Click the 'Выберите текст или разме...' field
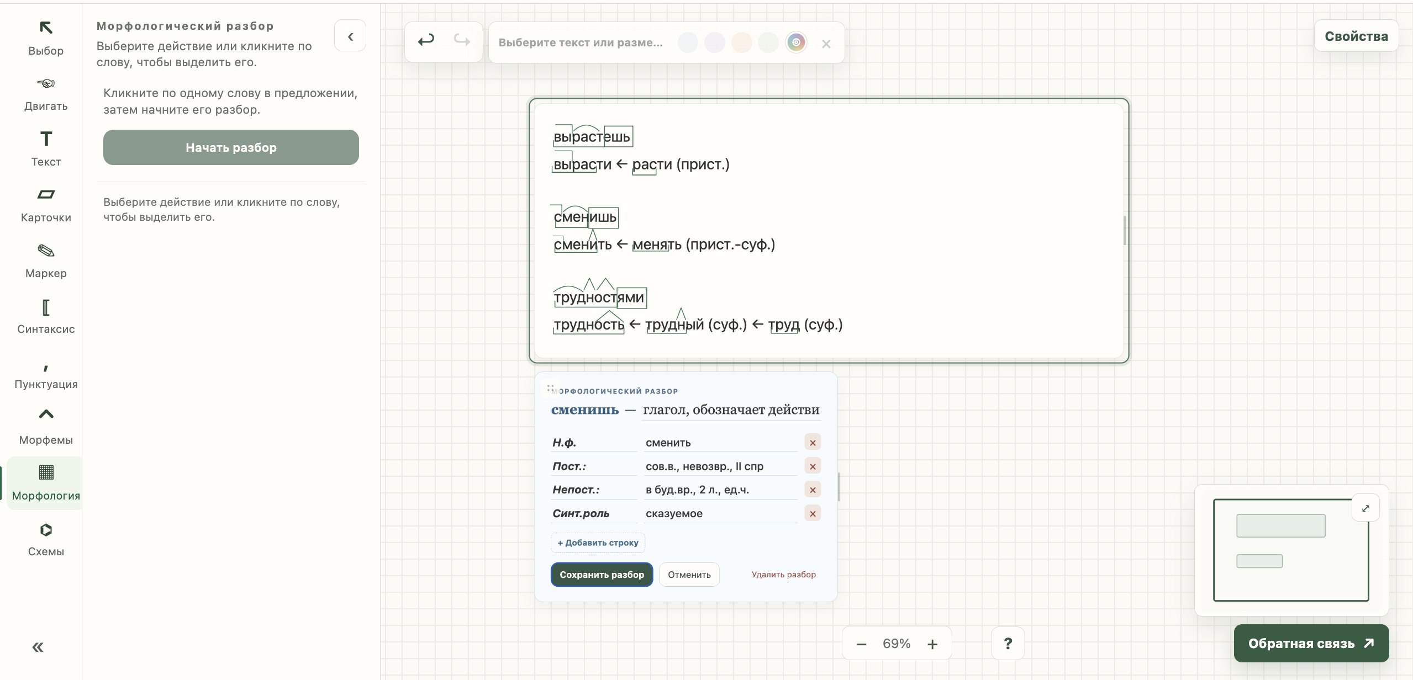The image size is (1413, 680). click(x=581, y=42)
